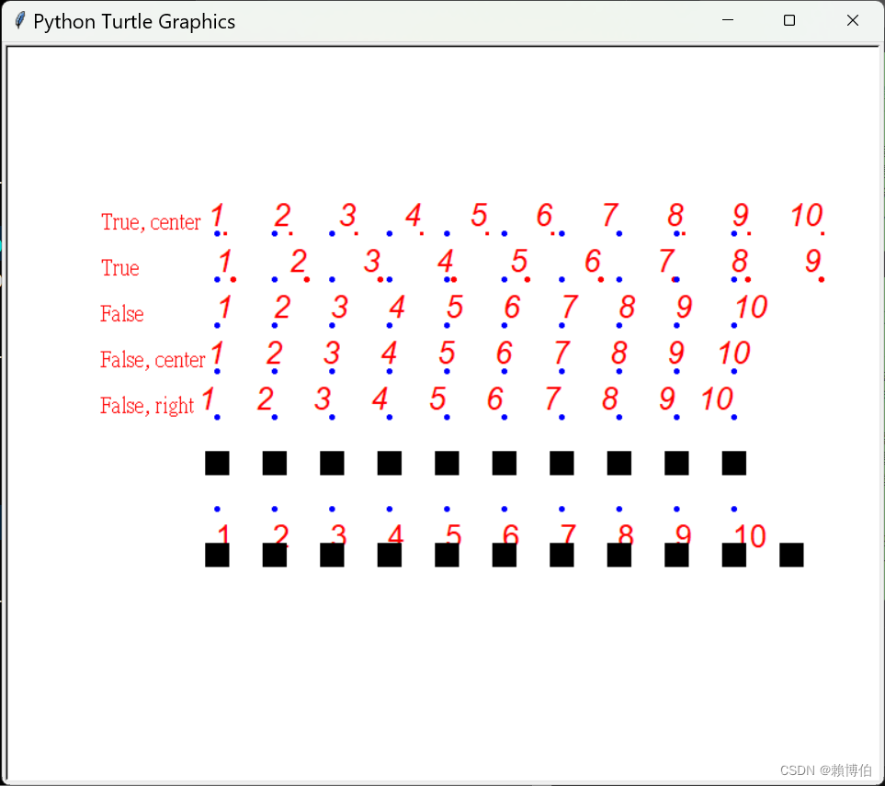
Task: Click the 'False, right' row label
Action: (x=147, y=405)
